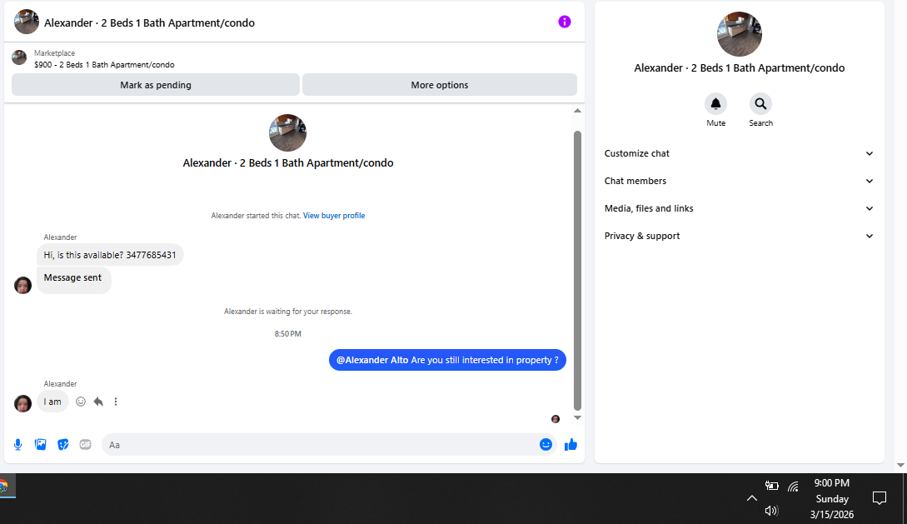This screenshot has height=524, width=907.
Task: Click chat title in header bar
Action: (149, 23)
